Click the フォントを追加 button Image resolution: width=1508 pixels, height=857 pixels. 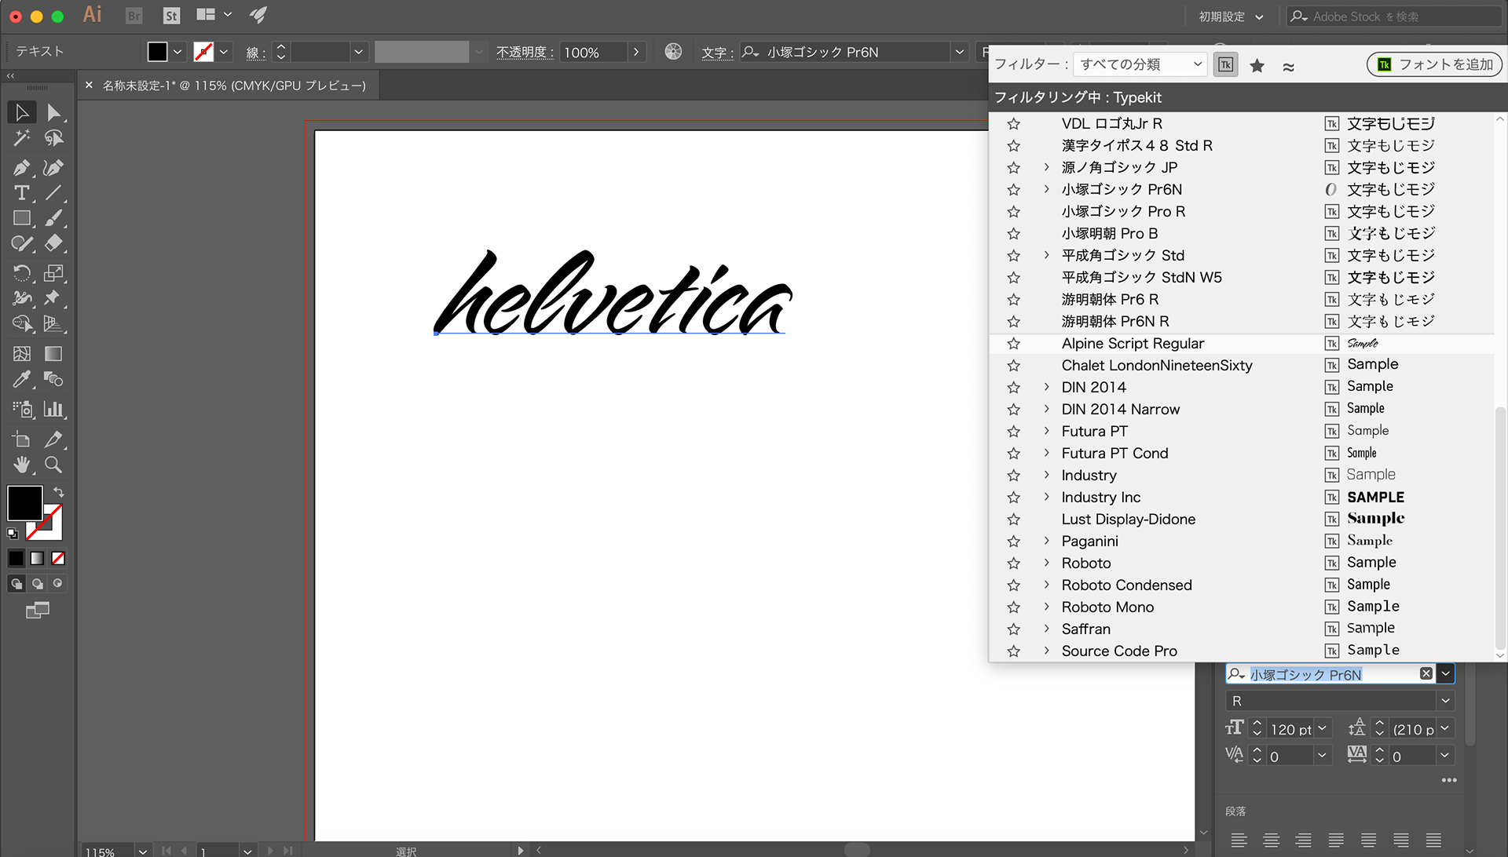(1434, 64)
